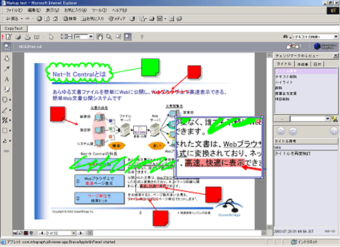Click the Copy Text button

coord(14,28)
